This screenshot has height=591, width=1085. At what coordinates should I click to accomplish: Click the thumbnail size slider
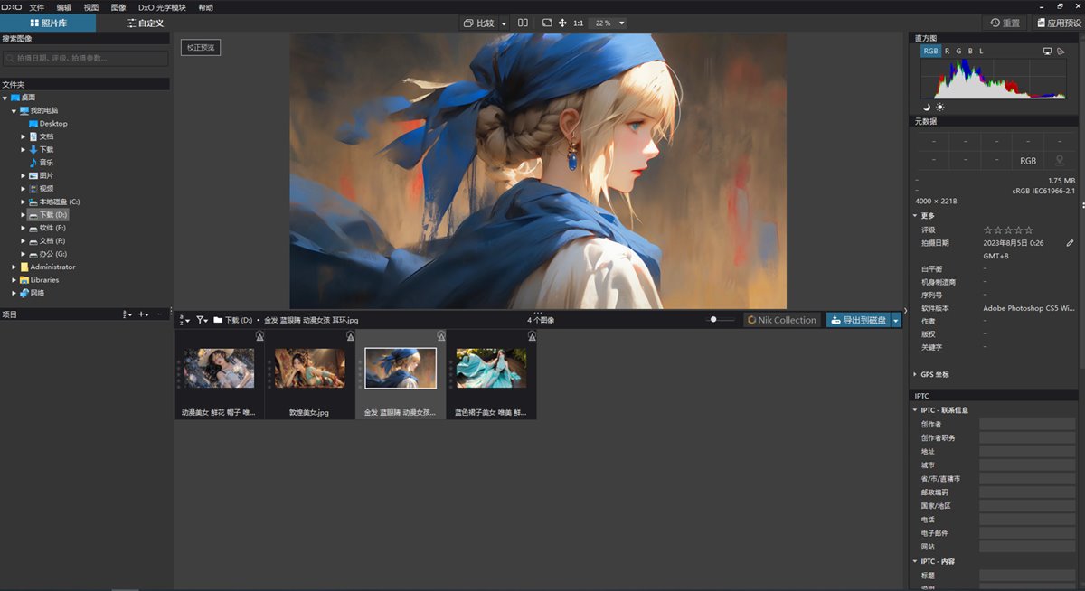pos(721,320)
